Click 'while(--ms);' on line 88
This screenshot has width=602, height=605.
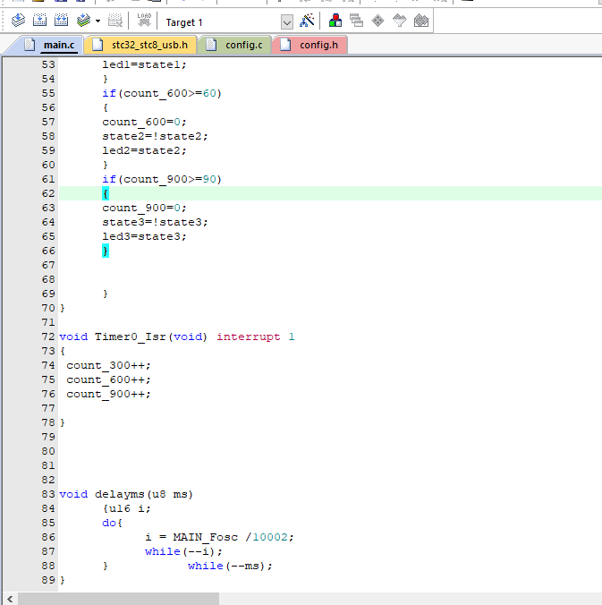coord(230,566)
